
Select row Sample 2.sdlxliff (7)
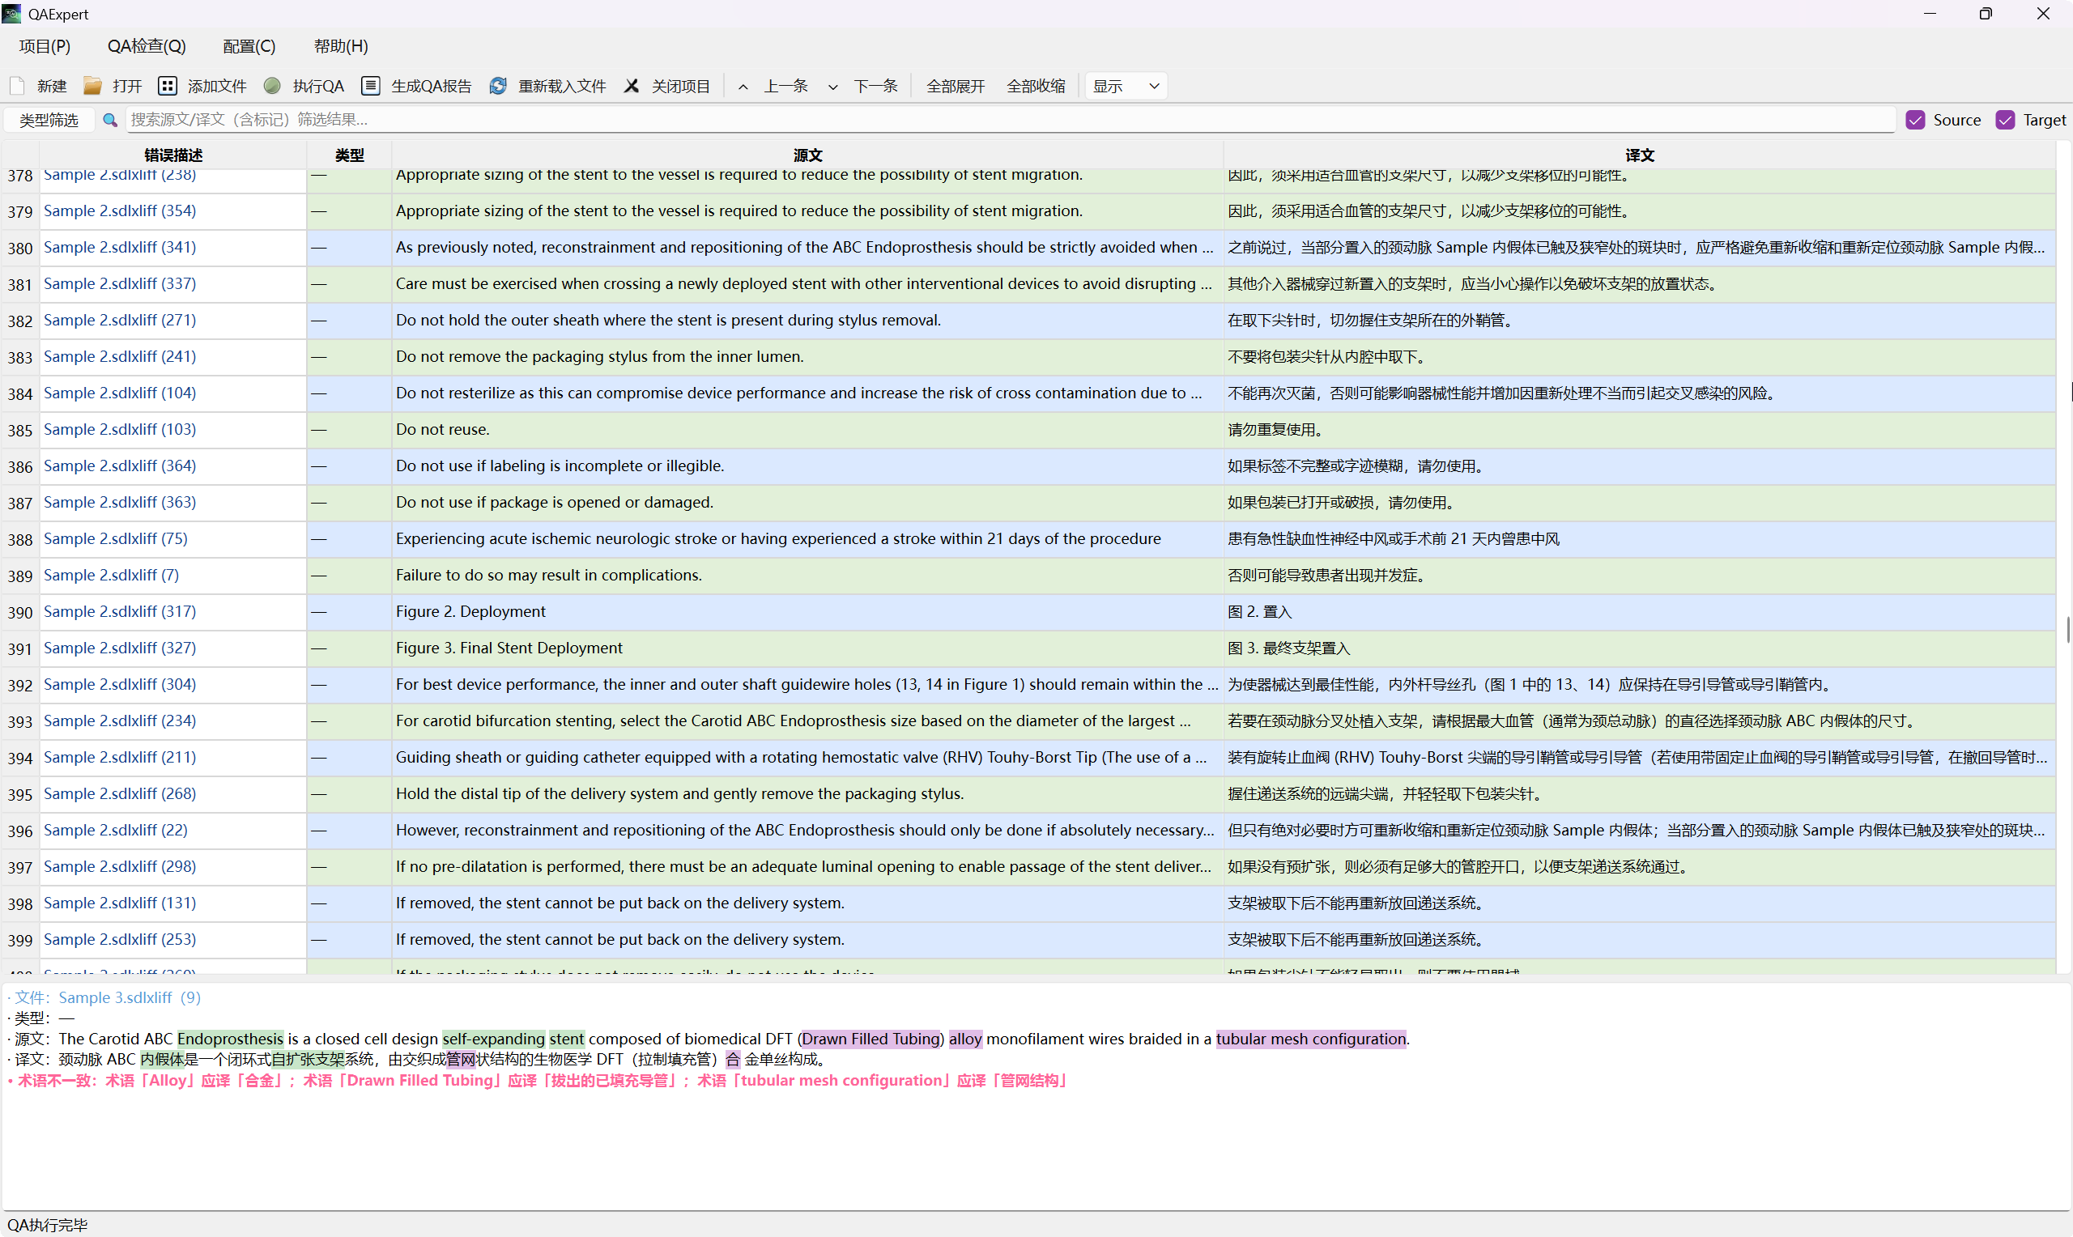point(1028,575)
